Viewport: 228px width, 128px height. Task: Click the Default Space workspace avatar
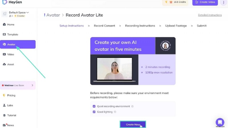click(x=5, y=14)
